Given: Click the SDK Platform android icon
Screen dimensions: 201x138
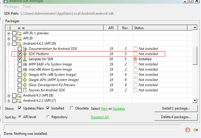Looking at the screenshot, I should coord(25,54).
